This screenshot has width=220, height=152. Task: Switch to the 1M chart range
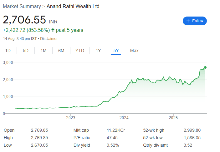(43, 51)
